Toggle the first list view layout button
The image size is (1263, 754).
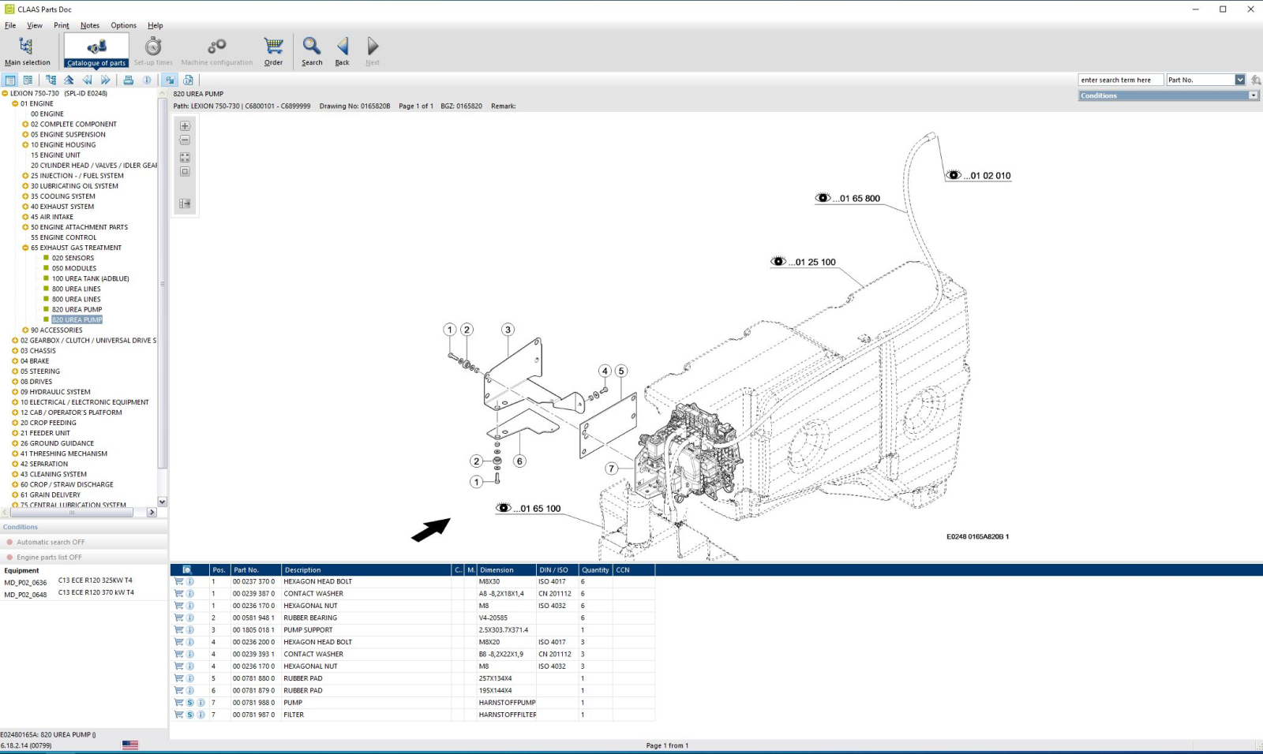10,80
